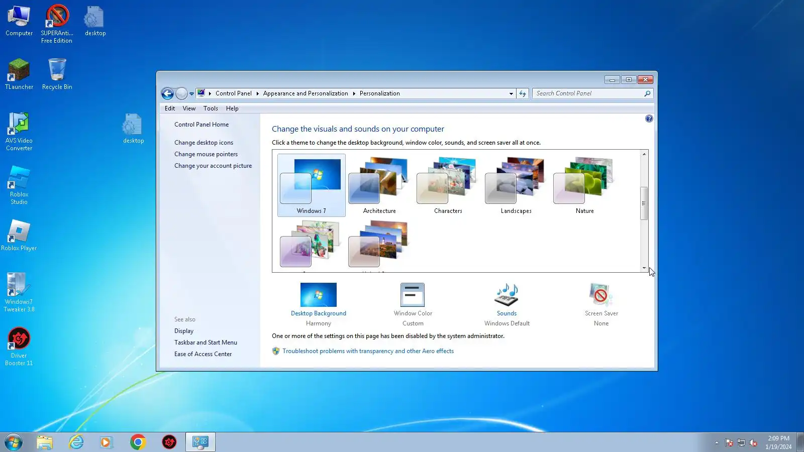Open the Help question mark icon
This screenshot has height=452, width=804.
[649, 119]
